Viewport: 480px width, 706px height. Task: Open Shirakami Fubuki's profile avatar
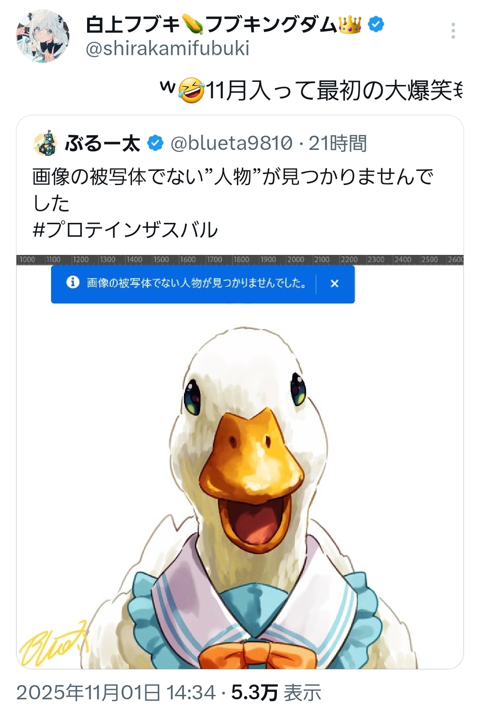pos(43,36)
